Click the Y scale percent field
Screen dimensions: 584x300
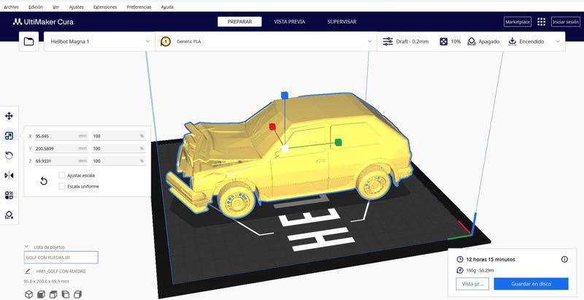118,148
